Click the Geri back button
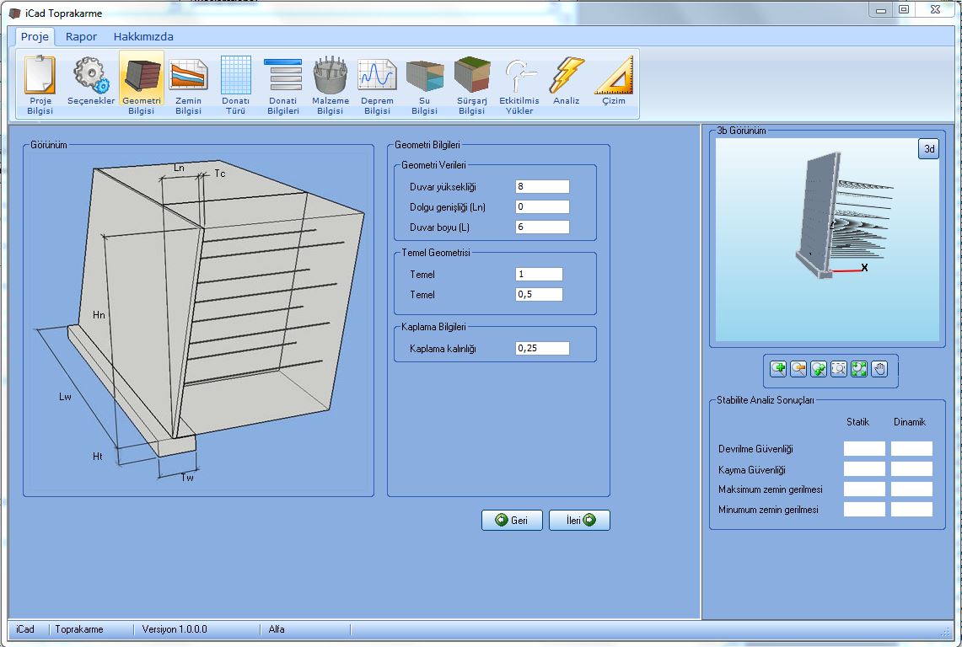This screenshot has width=962, height=647. (512, 520)
